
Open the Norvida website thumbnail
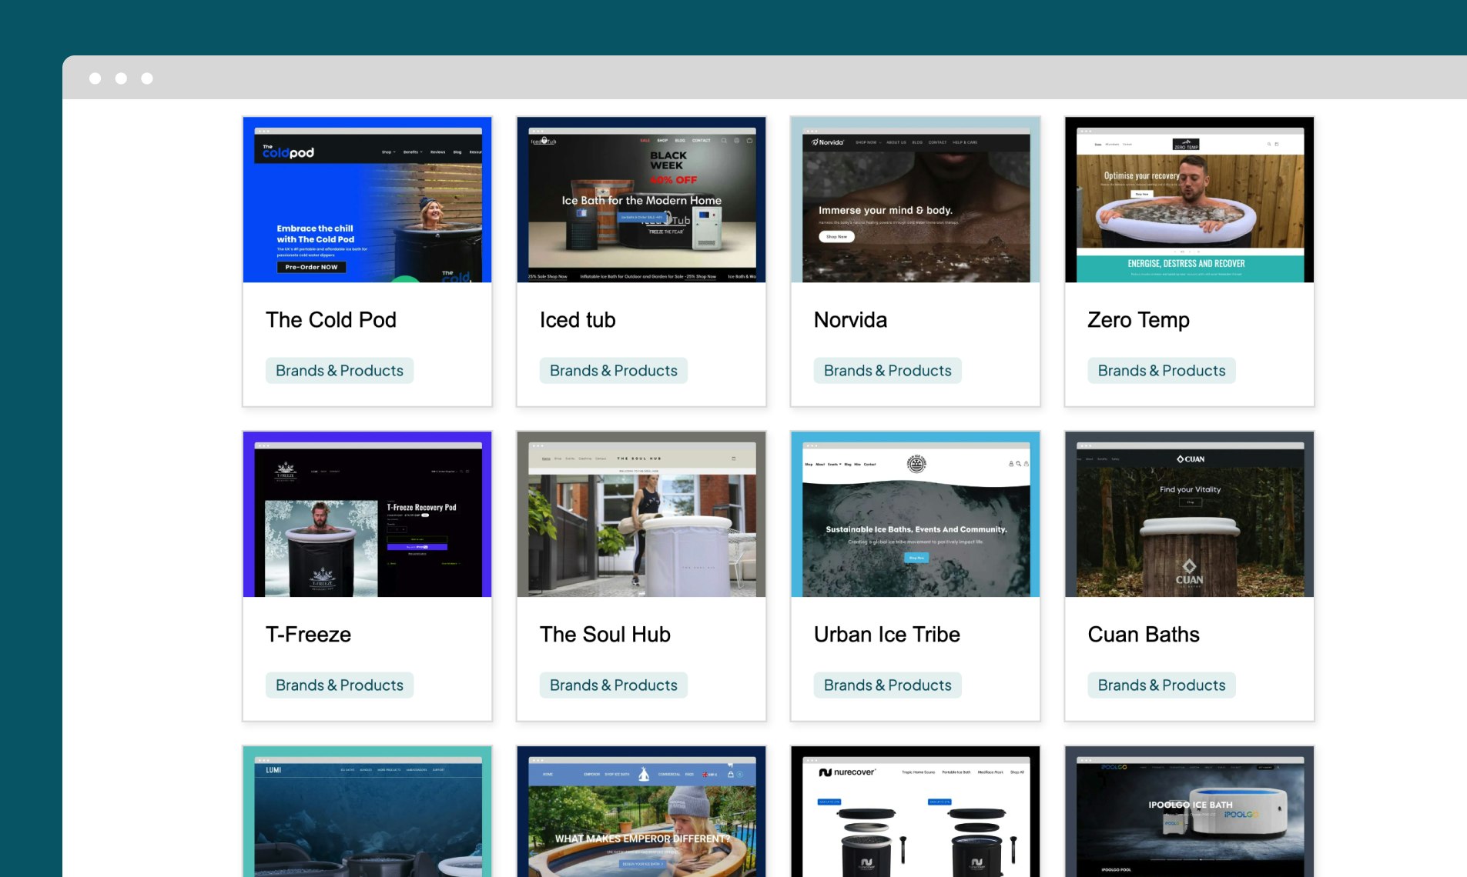[916, 199]
